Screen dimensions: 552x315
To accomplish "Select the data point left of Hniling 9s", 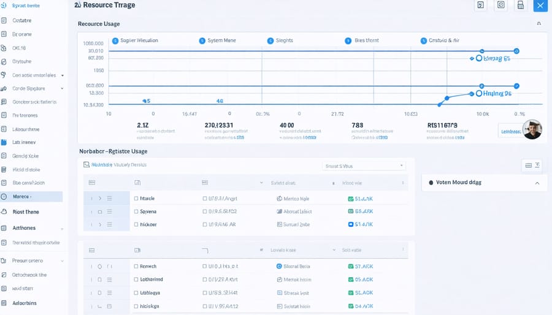I will pos(472,94).
